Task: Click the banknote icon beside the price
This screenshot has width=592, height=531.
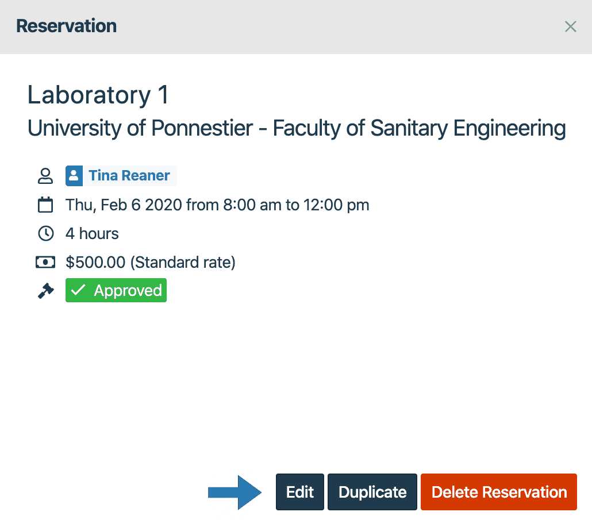Action: [45, 262]
